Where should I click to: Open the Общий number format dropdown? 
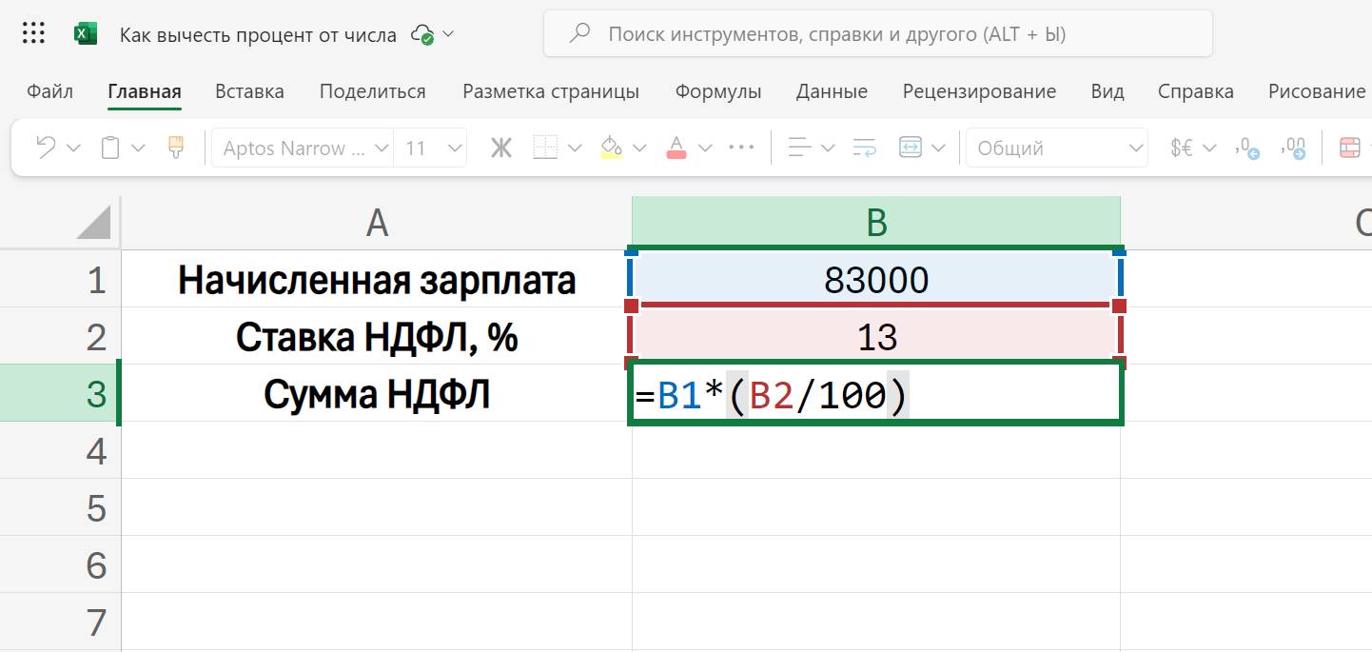(x=1056, y=148)
